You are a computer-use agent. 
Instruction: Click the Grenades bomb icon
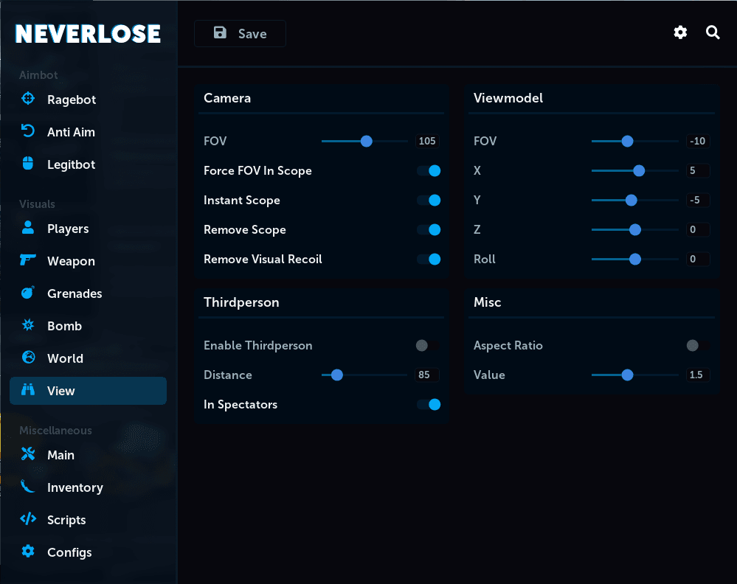pos(28,292)
